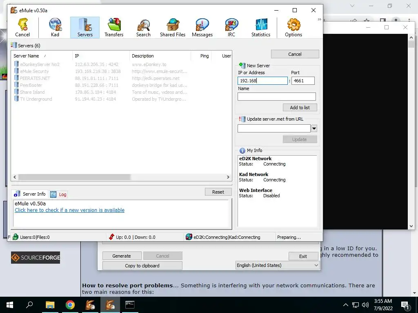
Task: Click server list scroll right arrow
Action: click(228, 177)
